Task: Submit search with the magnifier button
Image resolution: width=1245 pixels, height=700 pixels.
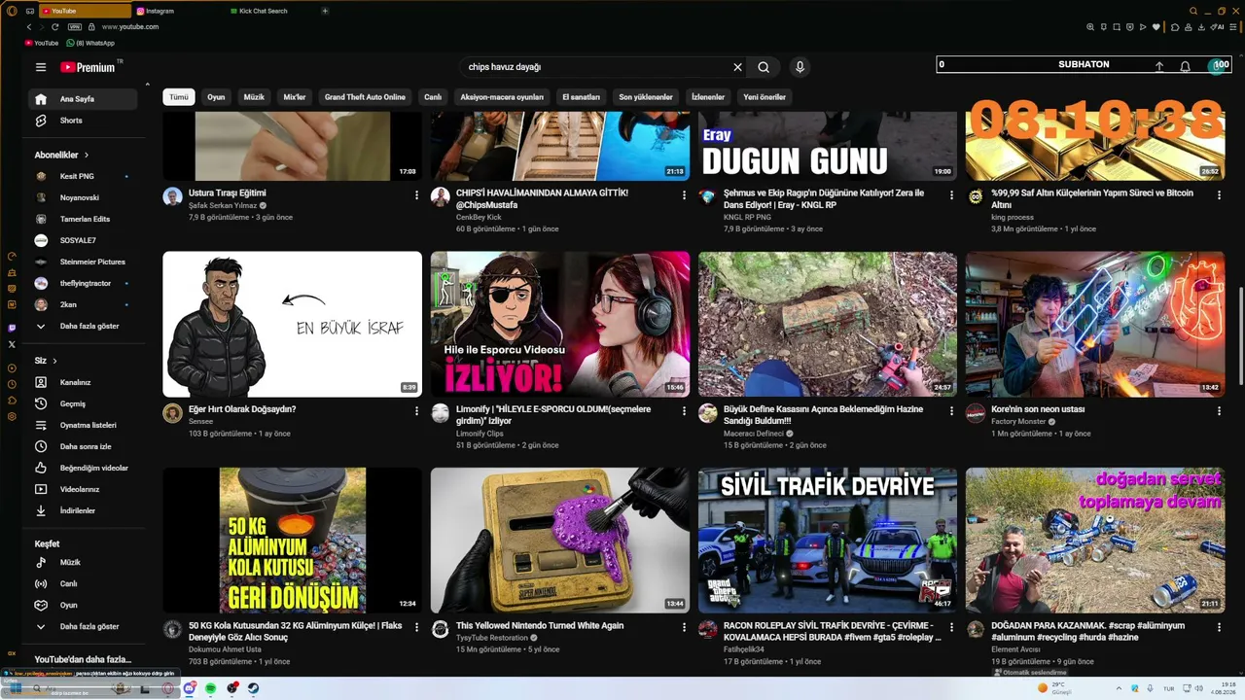Action: pyautogui.click(x=764, y=67)
